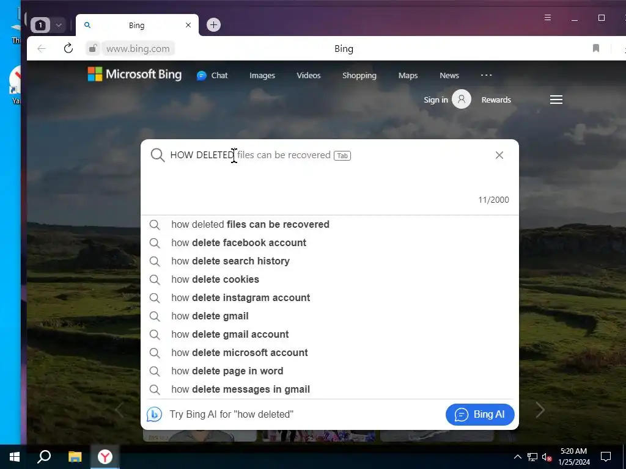The image size is (626, 469).
Task: Go to Videos in Bing navigation
Action: [308, 75]
